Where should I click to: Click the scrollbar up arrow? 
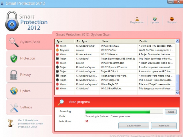point(177,41)
